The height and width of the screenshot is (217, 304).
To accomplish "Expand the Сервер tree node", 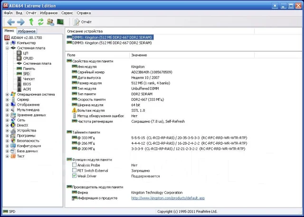I will tap(7, 99).
